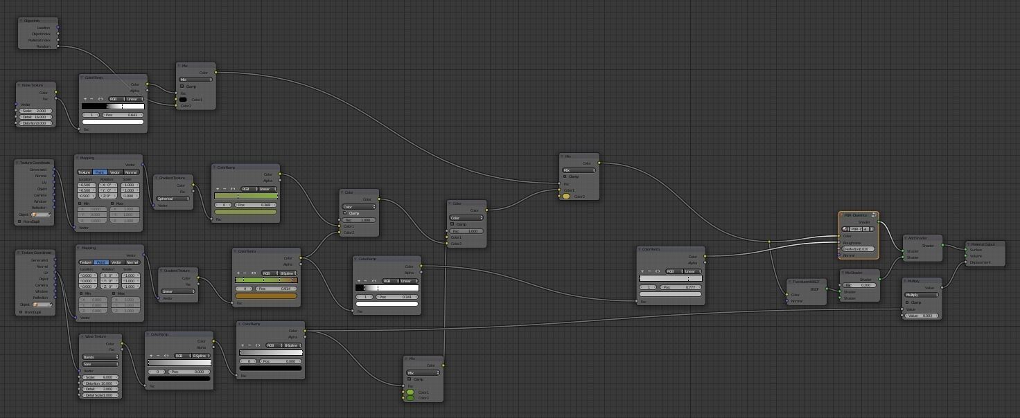Click the Detail 16.000 field in Noise Texture
Viewport: 1020px width, 418px height.
click(x=36, y=117)
